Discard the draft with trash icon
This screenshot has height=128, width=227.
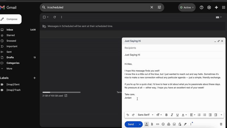[221, 124]
